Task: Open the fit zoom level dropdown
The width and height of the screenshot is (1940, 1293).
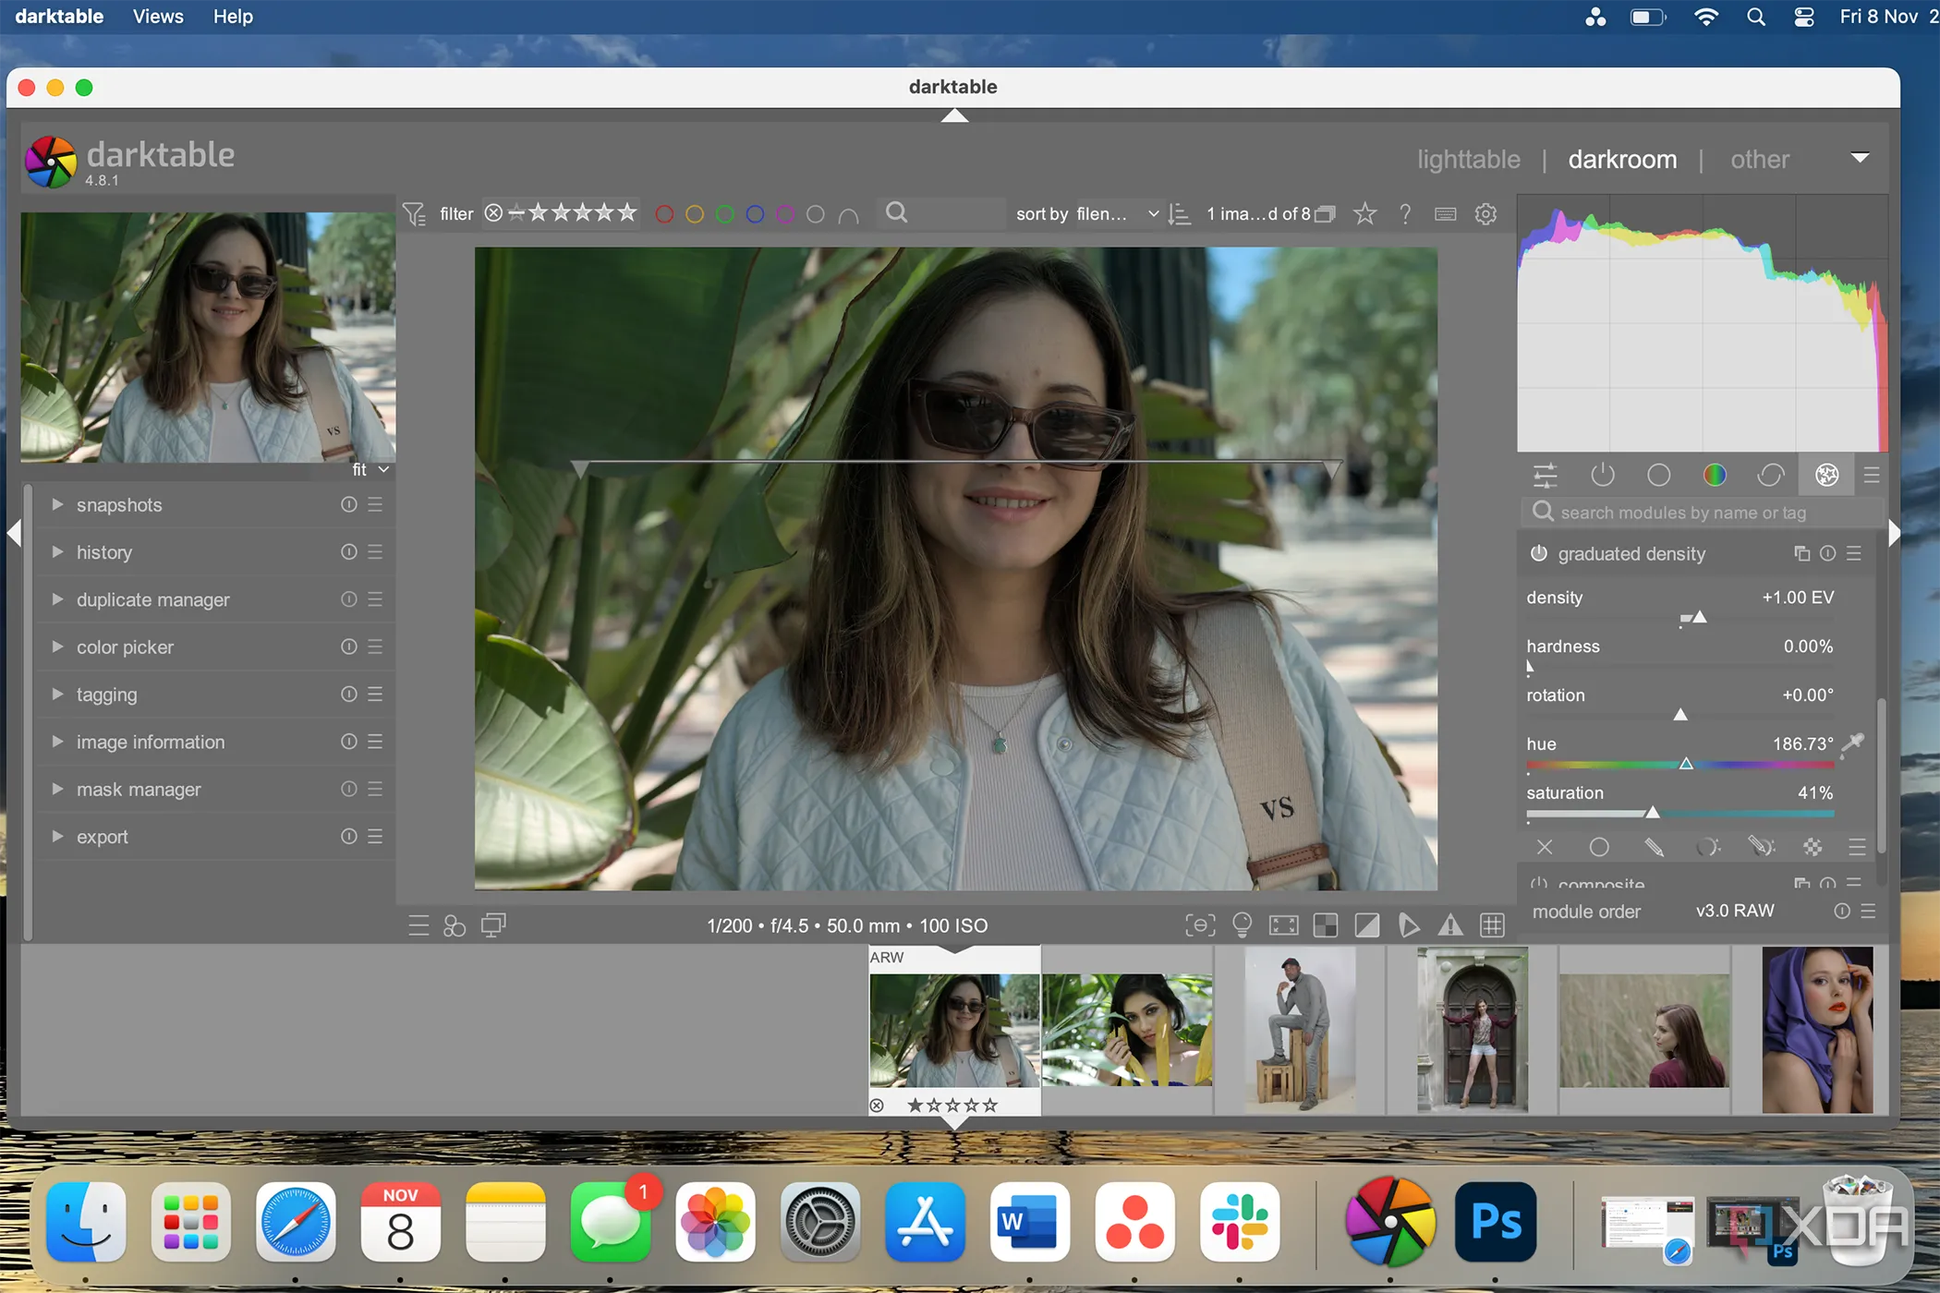Action: click(370, 469)
